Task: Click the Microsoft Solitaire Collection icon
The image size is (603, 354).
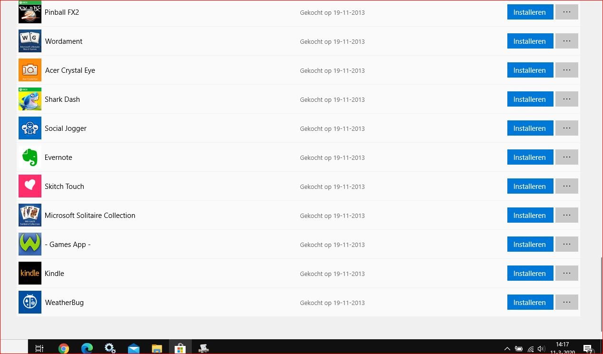Action: [x=30, y=215]
